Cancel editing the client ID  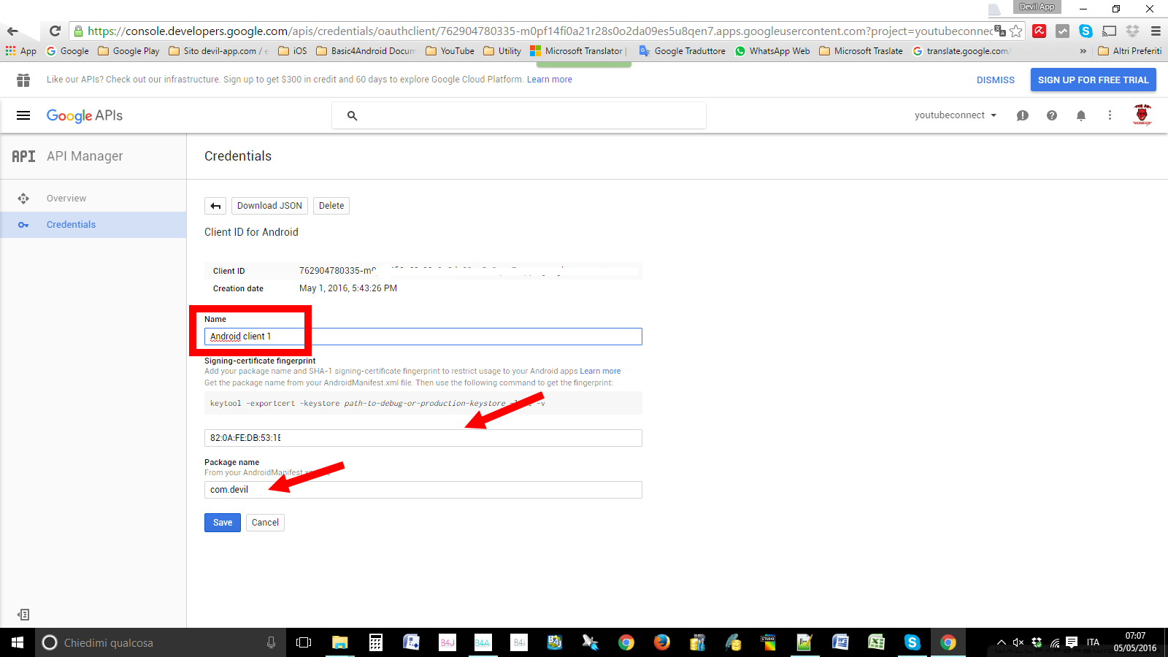[265, 523]
